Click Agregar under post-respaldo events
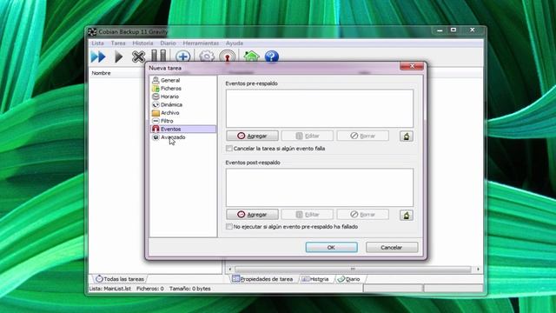The height and width of the screenshot is (313, 556). tap(252, 215)
